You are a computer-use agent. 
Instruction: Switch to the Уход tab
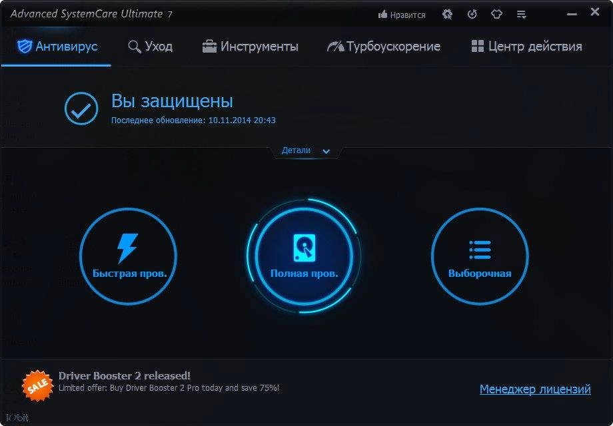click(151, 47)
